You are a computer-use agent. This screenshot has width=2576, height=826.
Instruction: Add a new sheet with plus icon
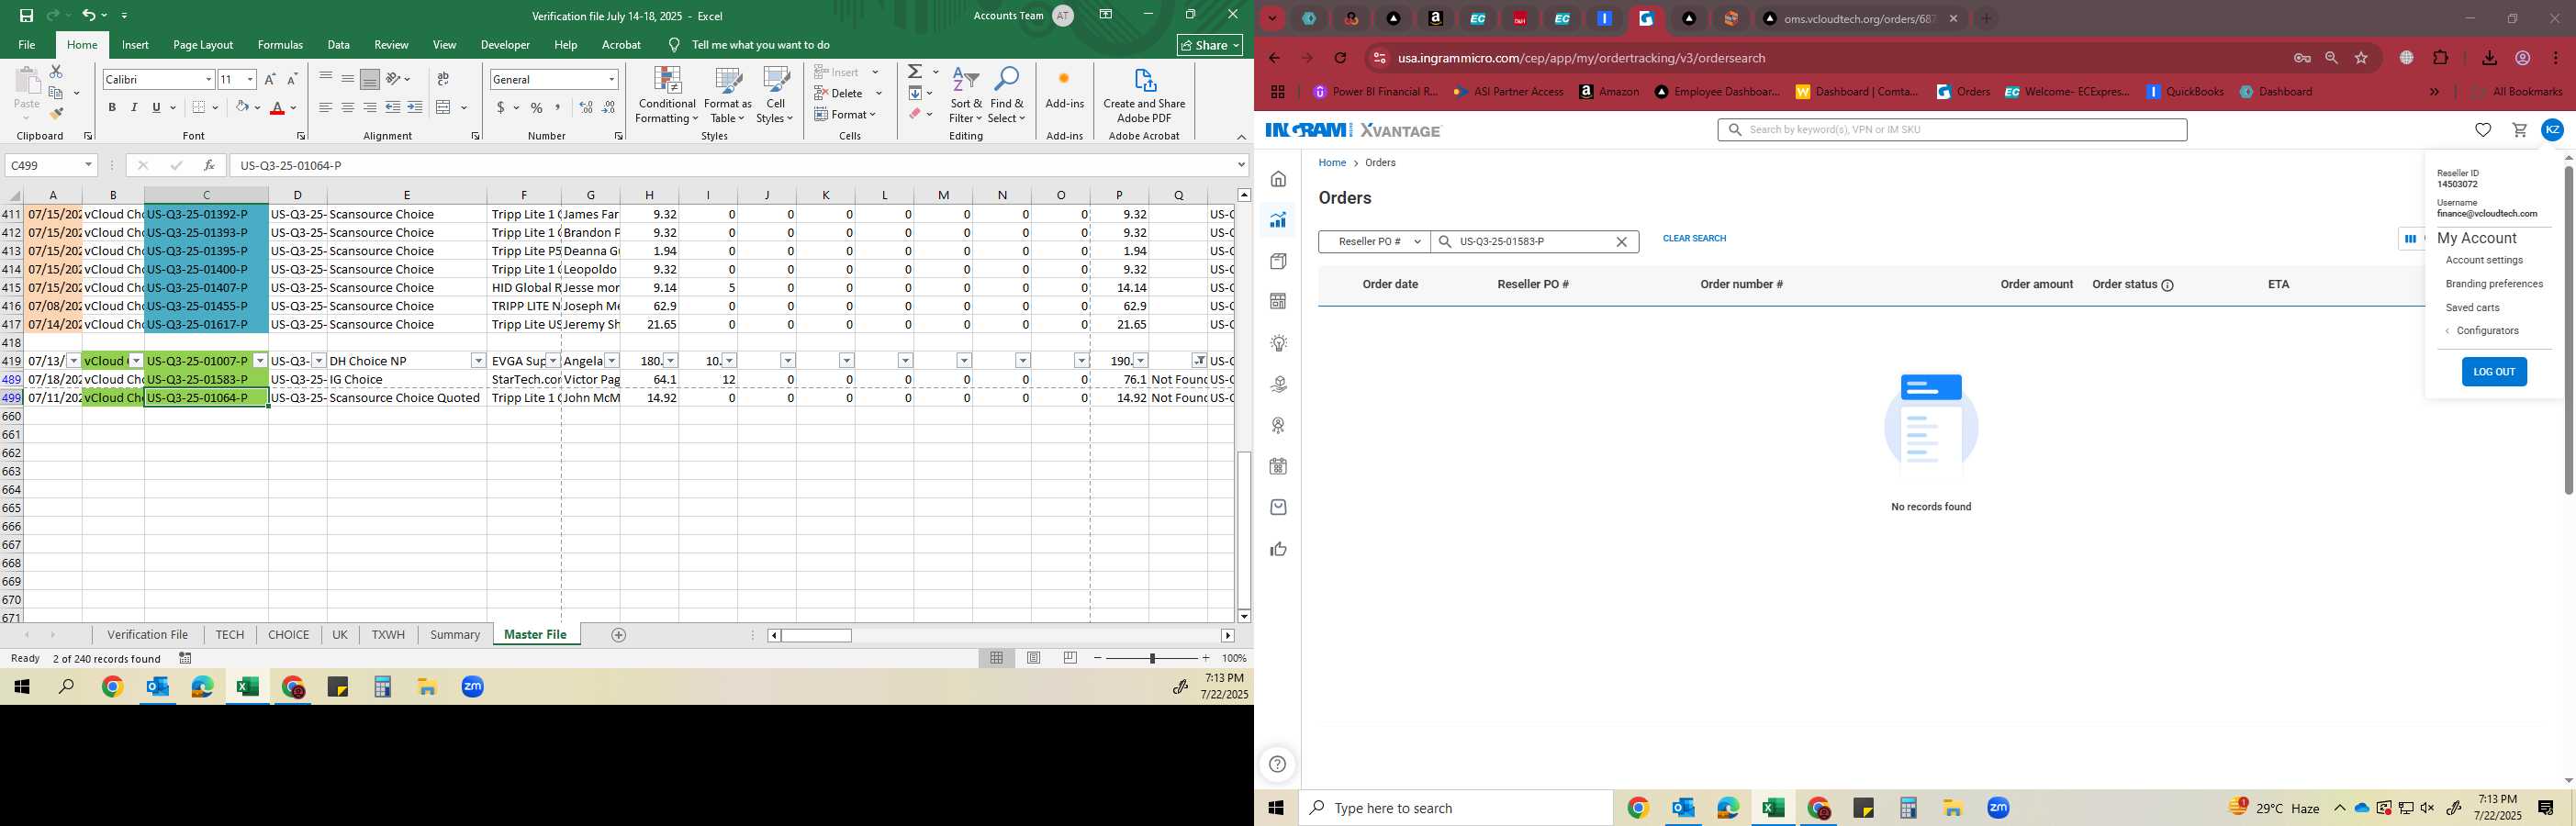click(x=619, y=635)
